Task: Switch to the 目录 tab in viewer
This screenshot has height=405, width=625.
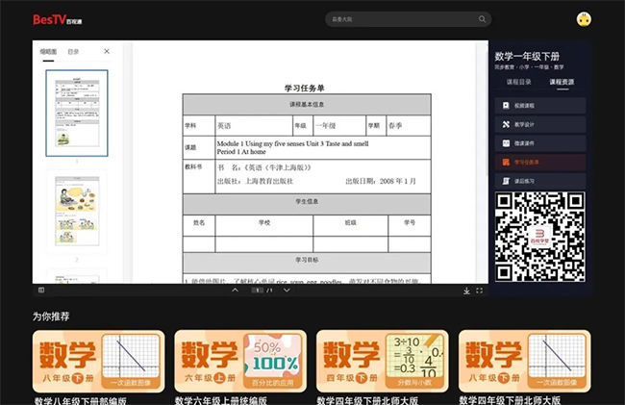Action: point(73,52)
